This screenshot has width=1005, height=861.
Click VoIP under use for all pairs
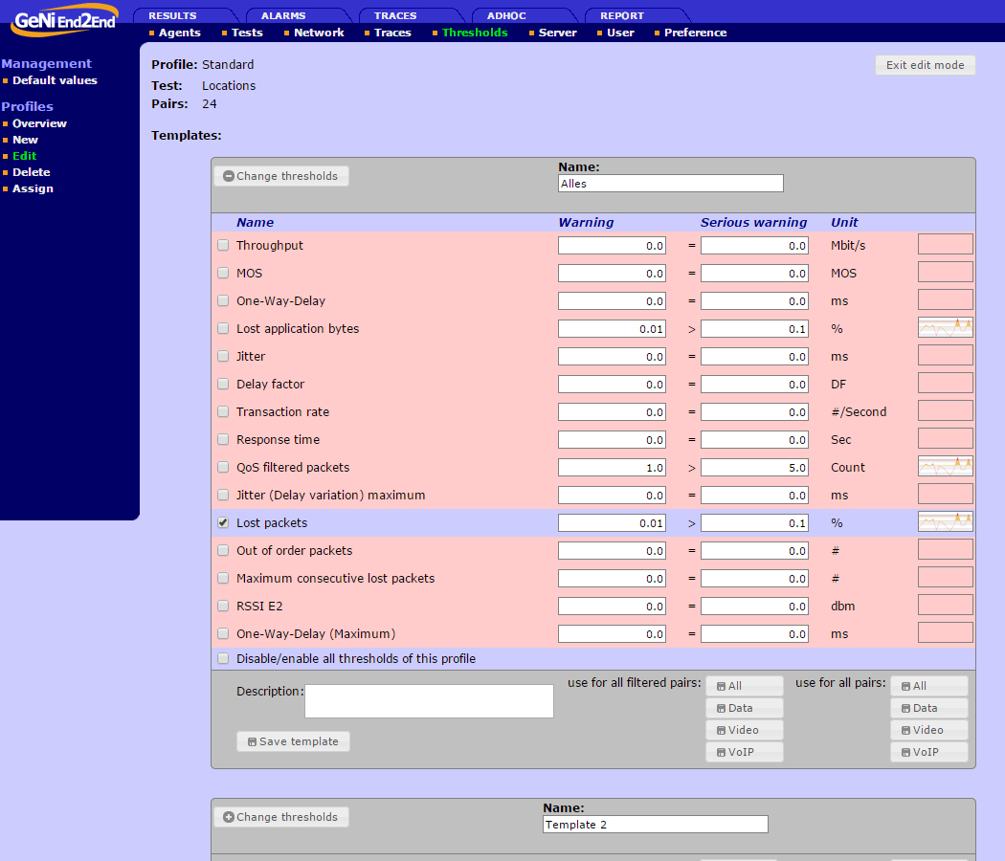pyautogui.click(x=928, y=752)
